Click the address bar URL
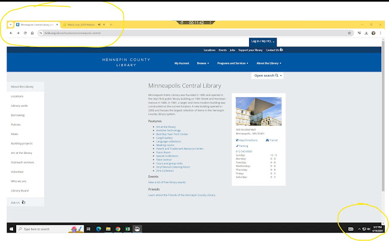 (72, 33)
